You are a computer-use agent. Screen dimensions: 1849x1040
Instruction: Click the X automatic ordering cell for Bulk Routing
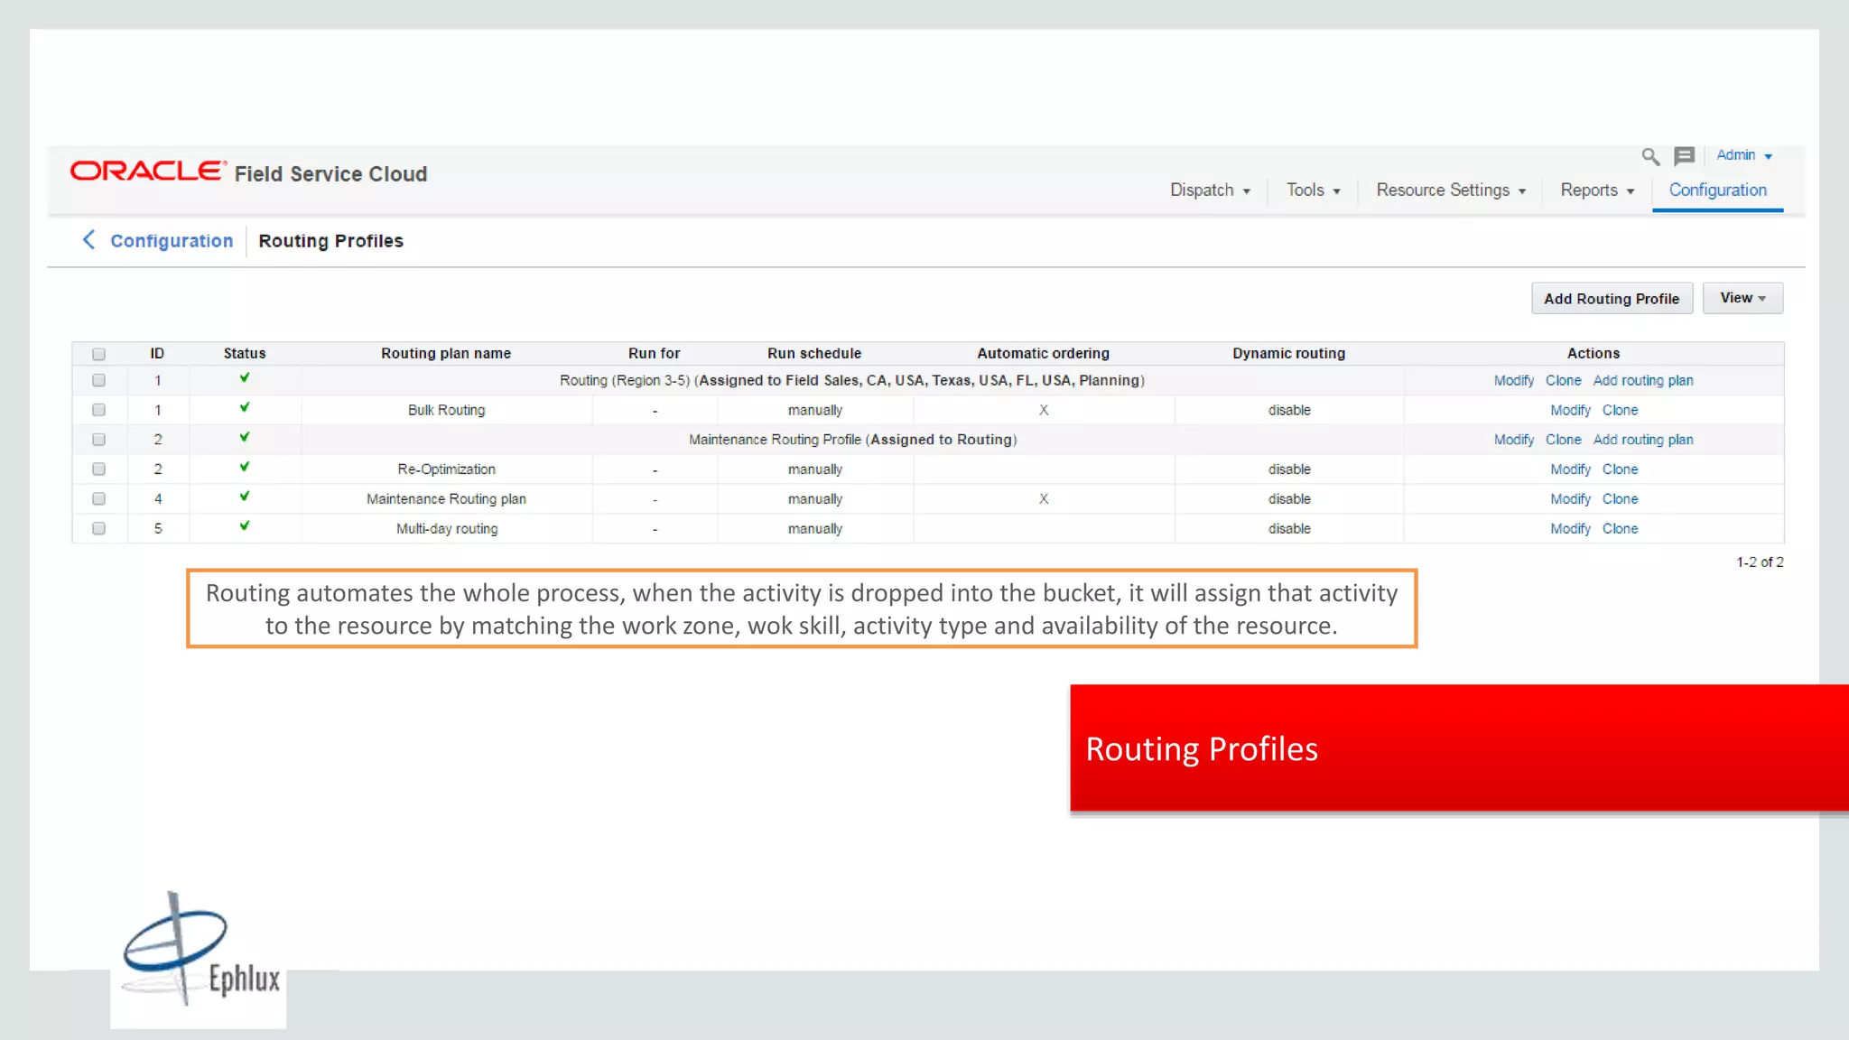coord(1043,411)
